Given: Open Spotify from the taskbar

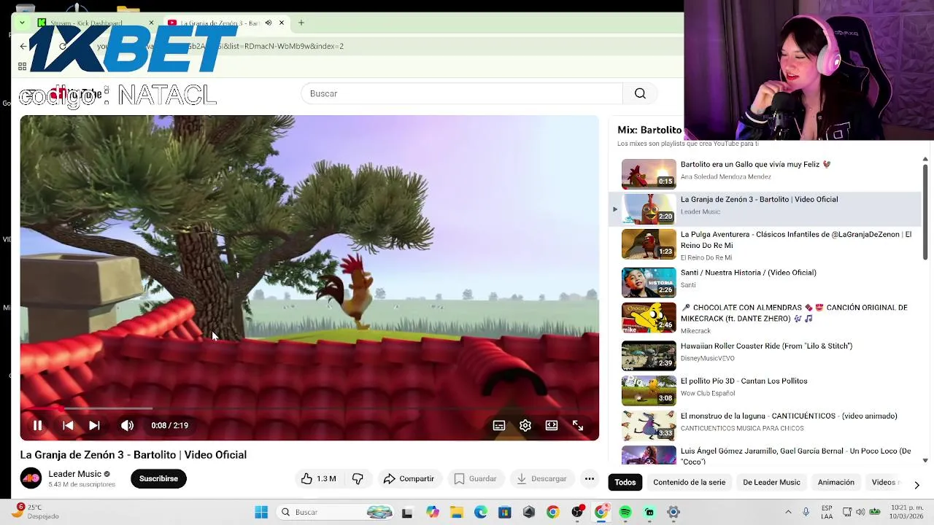Looking at the screenshot, I should click(625, 512).
